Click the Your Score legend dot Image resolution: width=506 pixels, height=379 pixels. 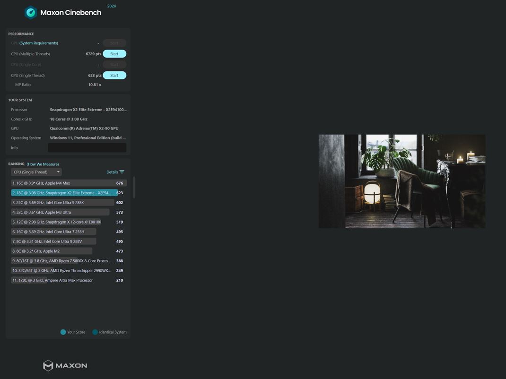[x=63, y=332]
